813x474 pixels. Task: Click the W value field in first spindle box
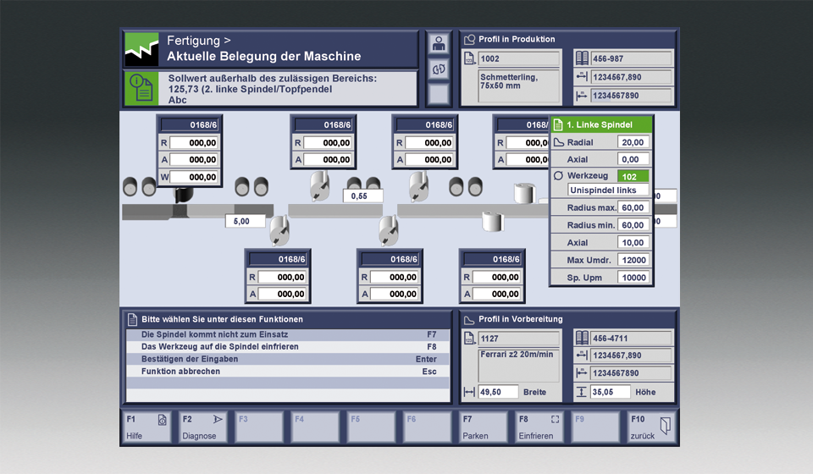194,177
